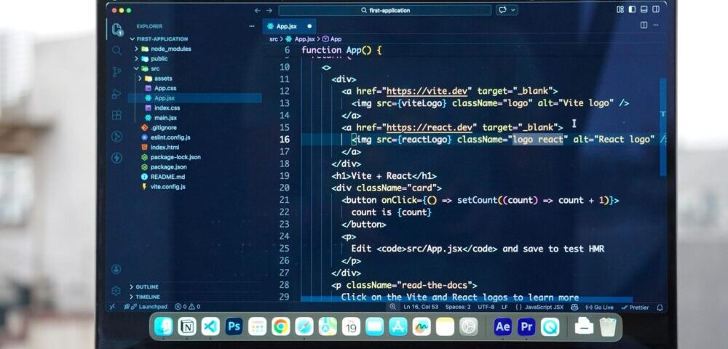This screenshot has width=728, height=349.
Task: Open Finder from the Dock
Action: (x=163, y=326)
